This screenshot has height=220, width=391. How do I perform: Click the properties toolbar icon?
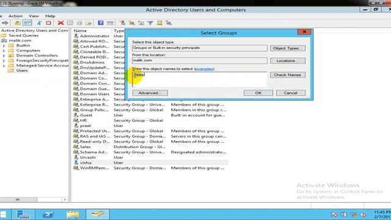coord(70,23)
